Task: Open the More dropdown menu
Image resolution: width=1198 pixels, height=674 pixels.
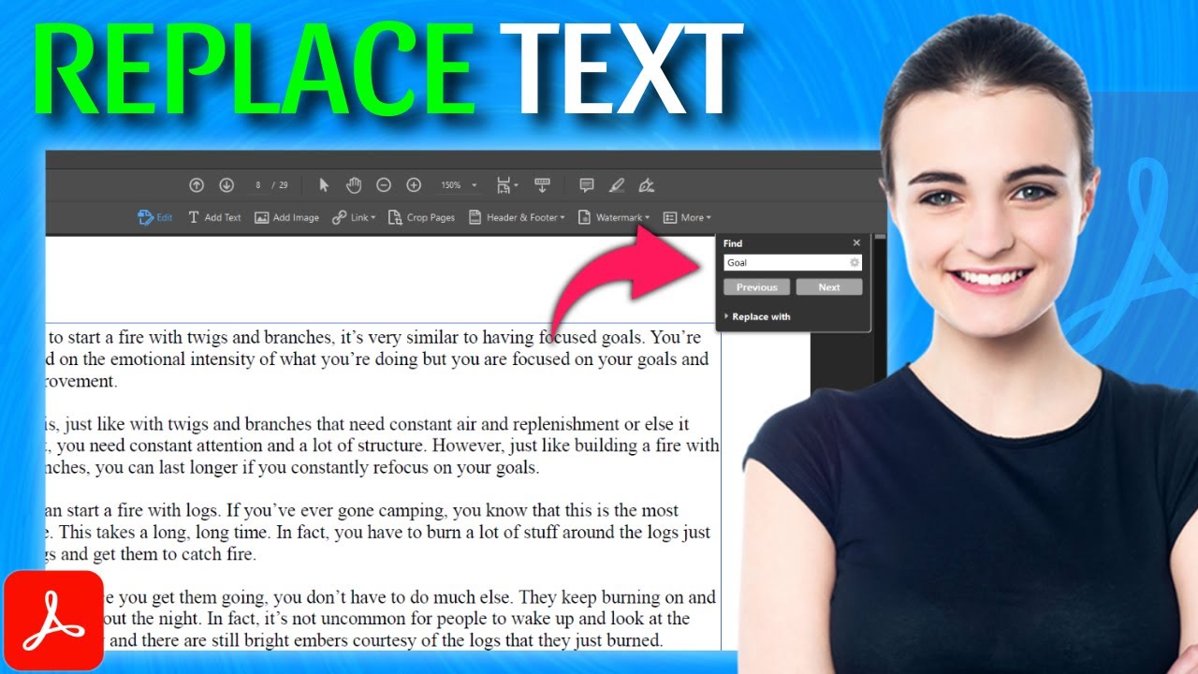Action: pos(687,217)
